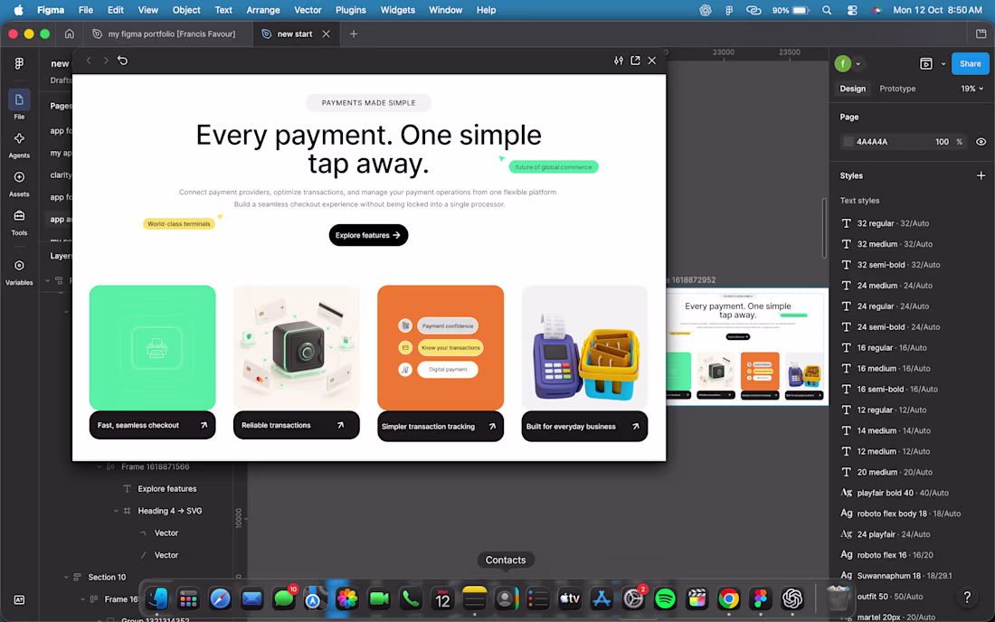Open the Arrange menu

click(262, 10)
